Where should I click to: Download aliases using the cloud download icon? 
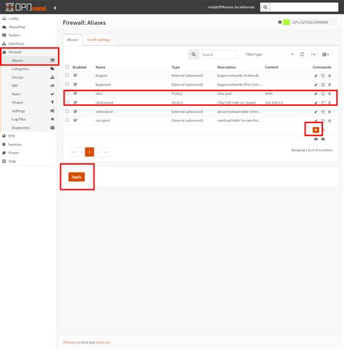(x=316, y=139)
